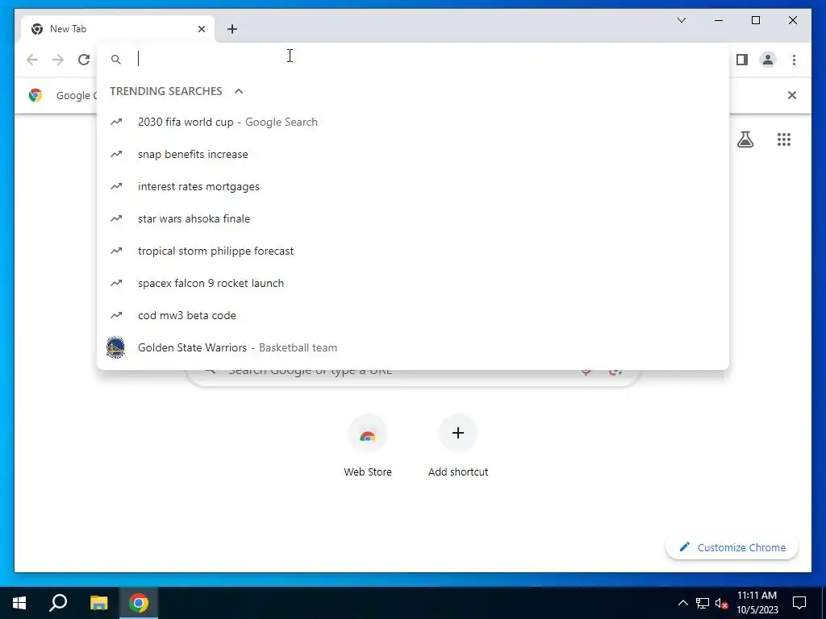The height and width of the screenshot is (619, 826).
Task: Click the search magnifier in the omnibox
Action: tap(116, 60)
